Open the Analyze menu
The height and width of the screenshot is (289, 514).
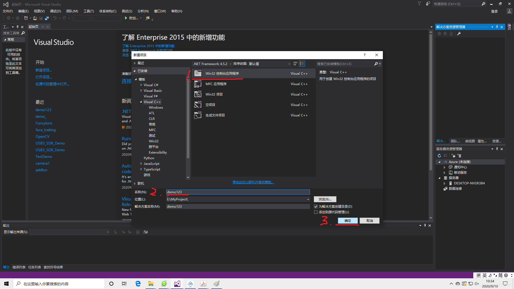[143, 11]
